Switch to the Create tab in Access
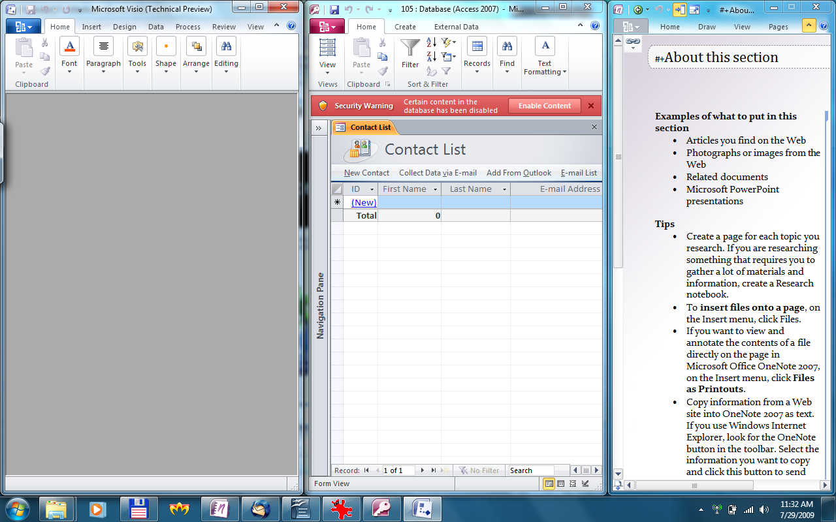Image resolution: width=836 pixels, height=522 pixels. 406,27
